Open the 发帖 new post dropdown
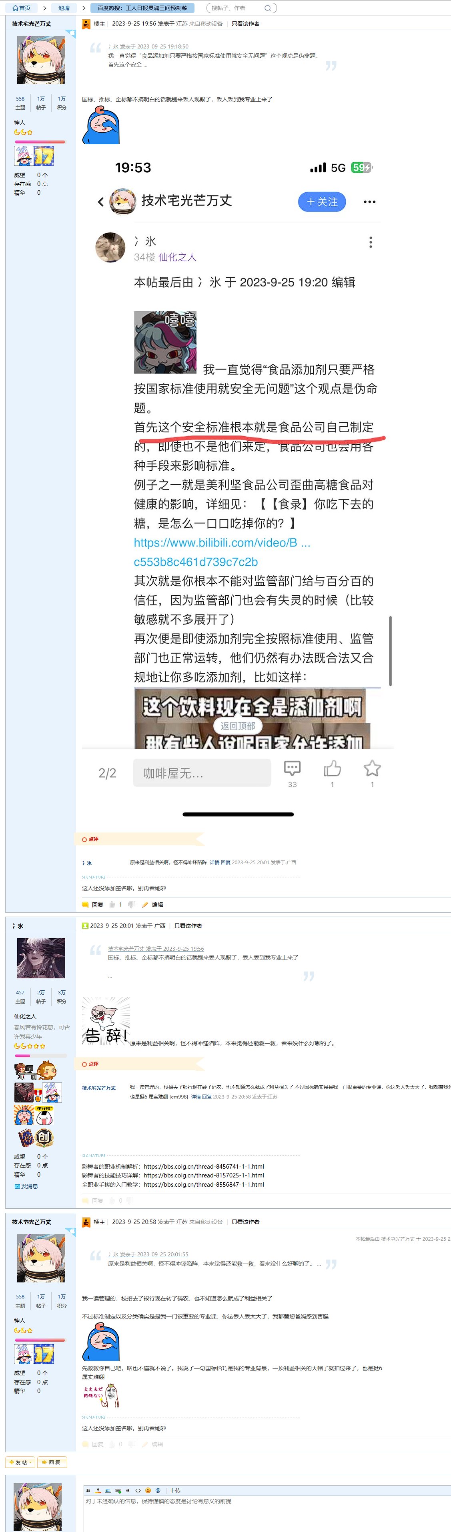This screenshot has width=451, height=1532. [21, 1462]
